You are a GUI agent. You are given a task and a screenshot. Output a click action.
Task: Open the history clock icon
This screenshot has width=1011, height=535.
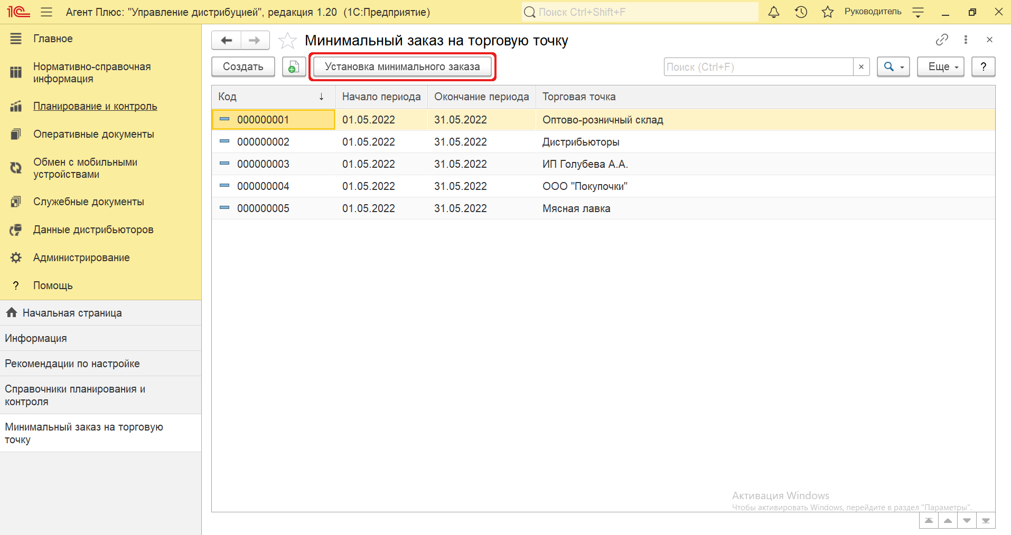801,12
